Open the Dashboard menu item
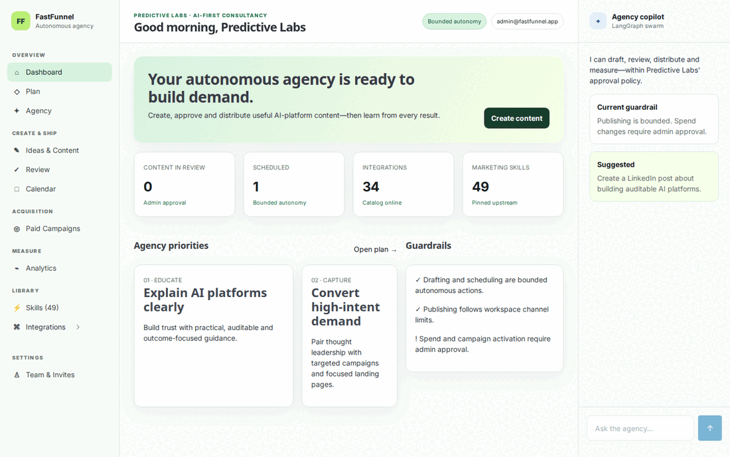 (60, 72)
